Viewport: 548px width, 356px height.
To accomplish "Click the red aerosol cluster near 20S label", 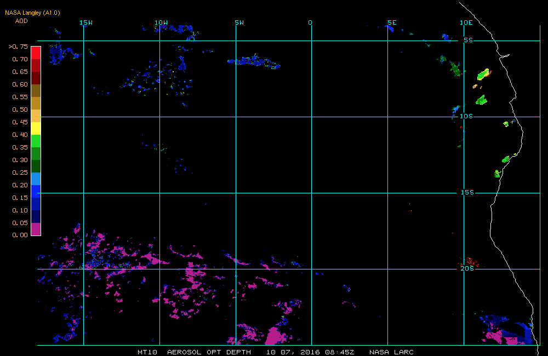I will pyautogui.click(x=471, y=262).
